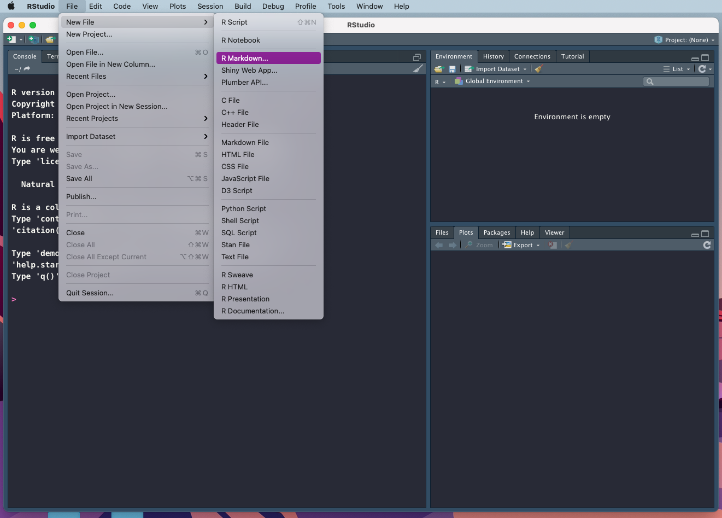The image size is (722, 518).
Task: Click the search magnifier in Environment pane
Action: pos(650,81)
